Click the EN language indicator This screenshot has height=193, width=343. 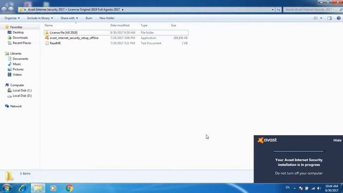[288, 188]
